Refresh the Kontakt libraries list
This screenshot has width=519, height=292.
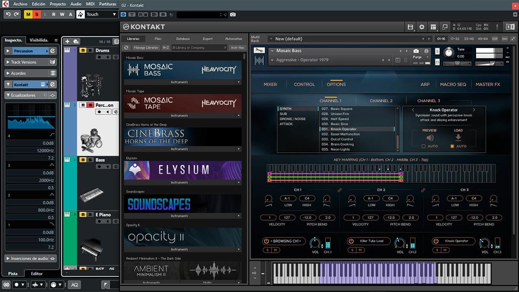tap(127, 48)
